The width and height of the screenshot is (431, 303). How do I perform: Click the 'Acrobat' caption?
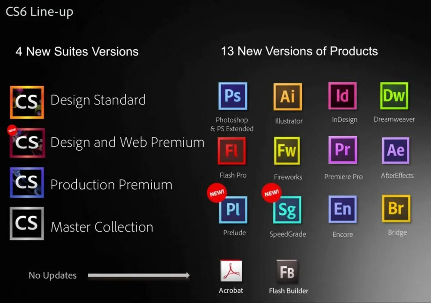231,291
